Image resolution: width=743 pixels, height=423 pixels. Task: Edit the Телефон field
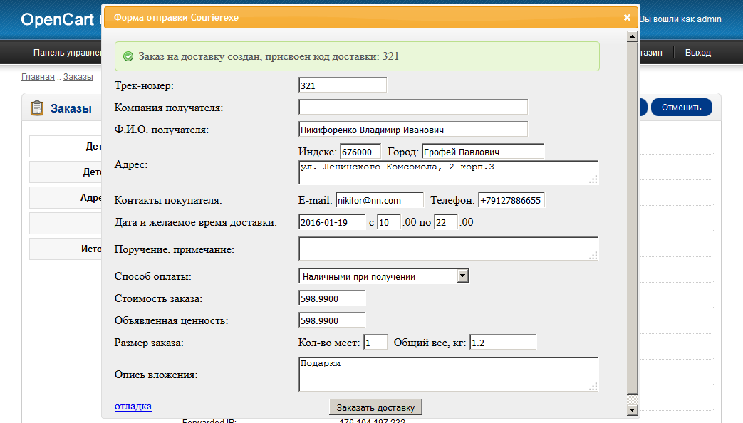pos(511,200)
